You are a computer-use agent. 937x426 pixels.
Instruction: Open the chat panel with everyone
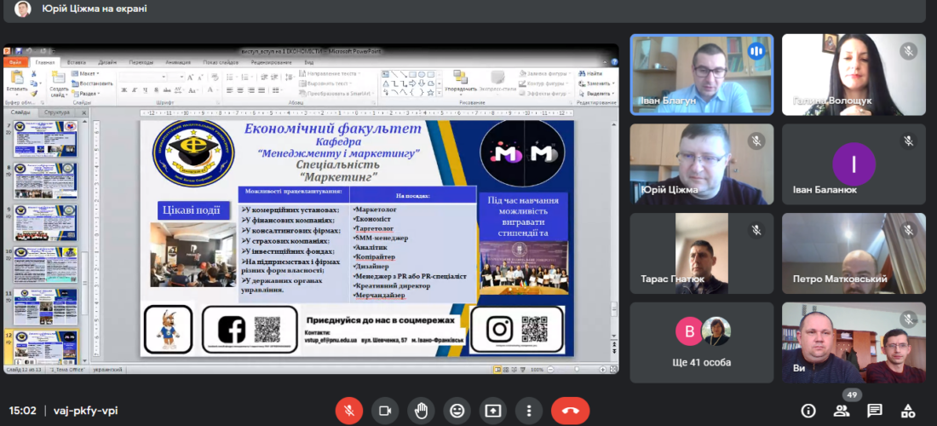pos(875,411)
